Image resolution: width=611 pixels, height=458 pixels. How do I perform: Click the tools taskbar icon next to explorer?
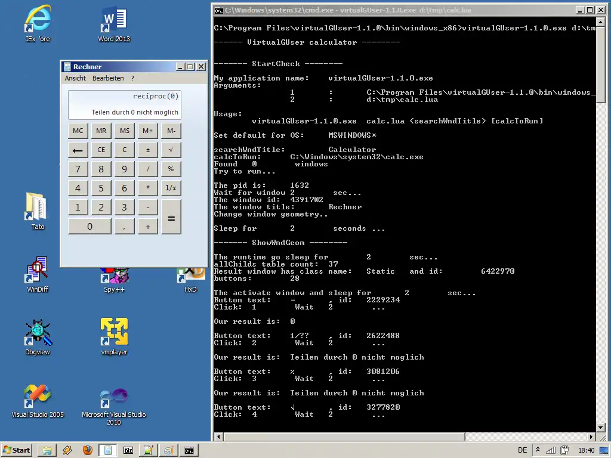coord(67,451)
